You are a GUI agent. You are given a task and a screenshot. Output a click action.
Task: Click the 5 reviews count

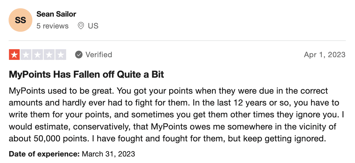(52, 26)
